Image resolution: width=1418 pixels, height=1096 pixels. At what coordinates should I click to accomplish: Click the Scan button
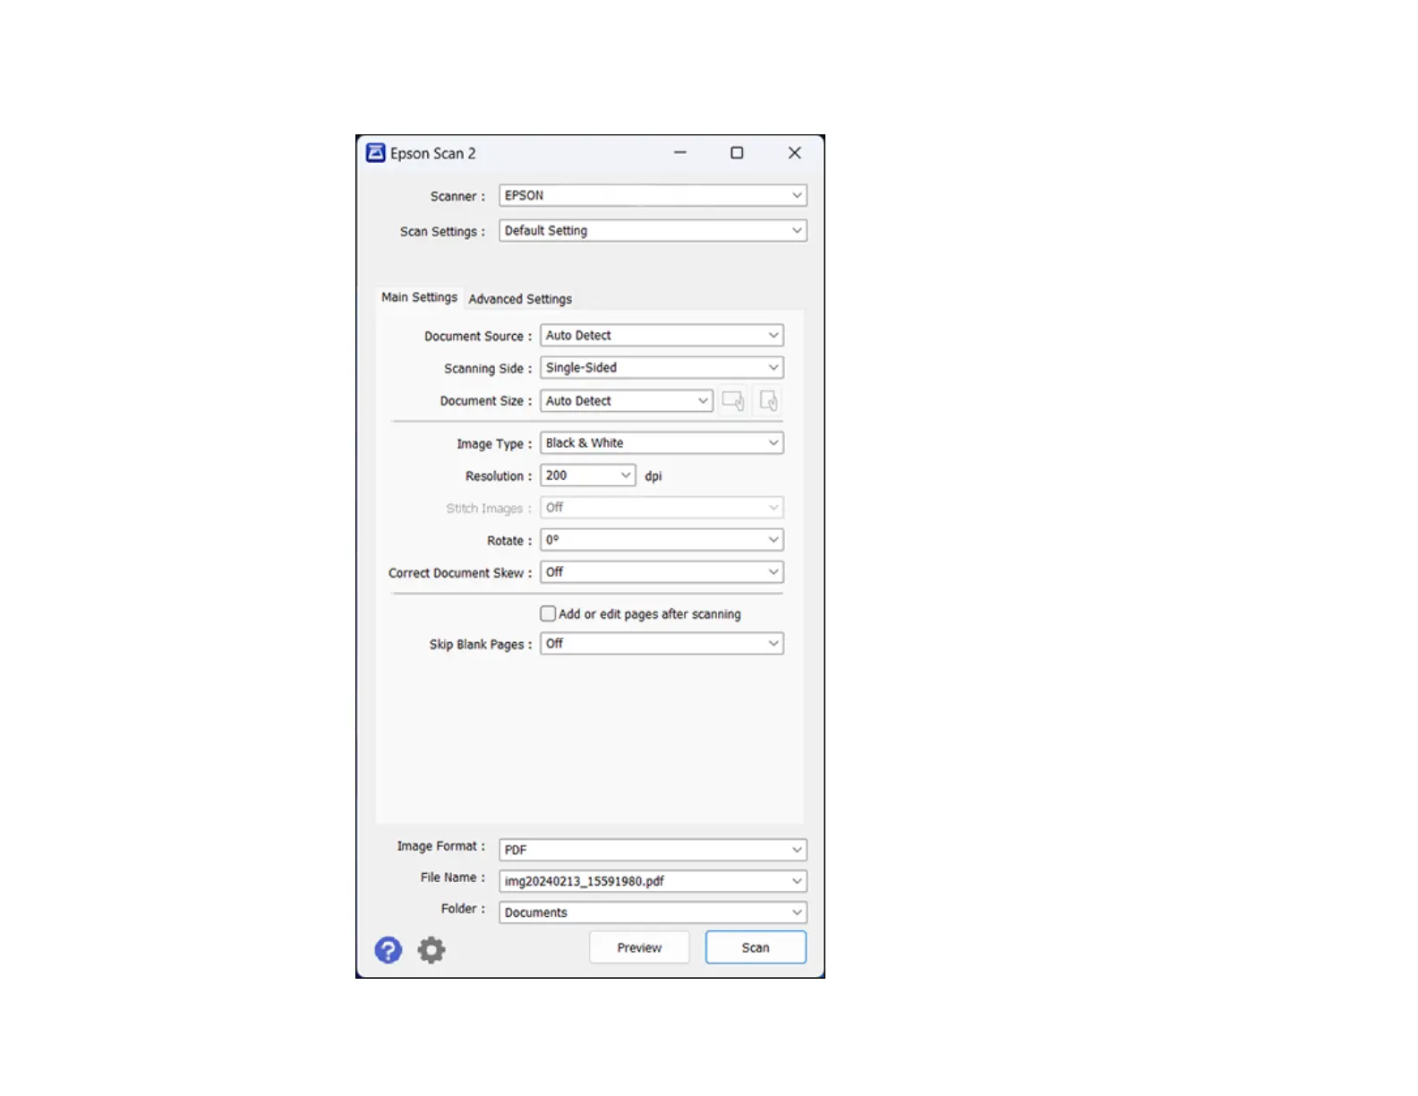(x=756, y=947)
